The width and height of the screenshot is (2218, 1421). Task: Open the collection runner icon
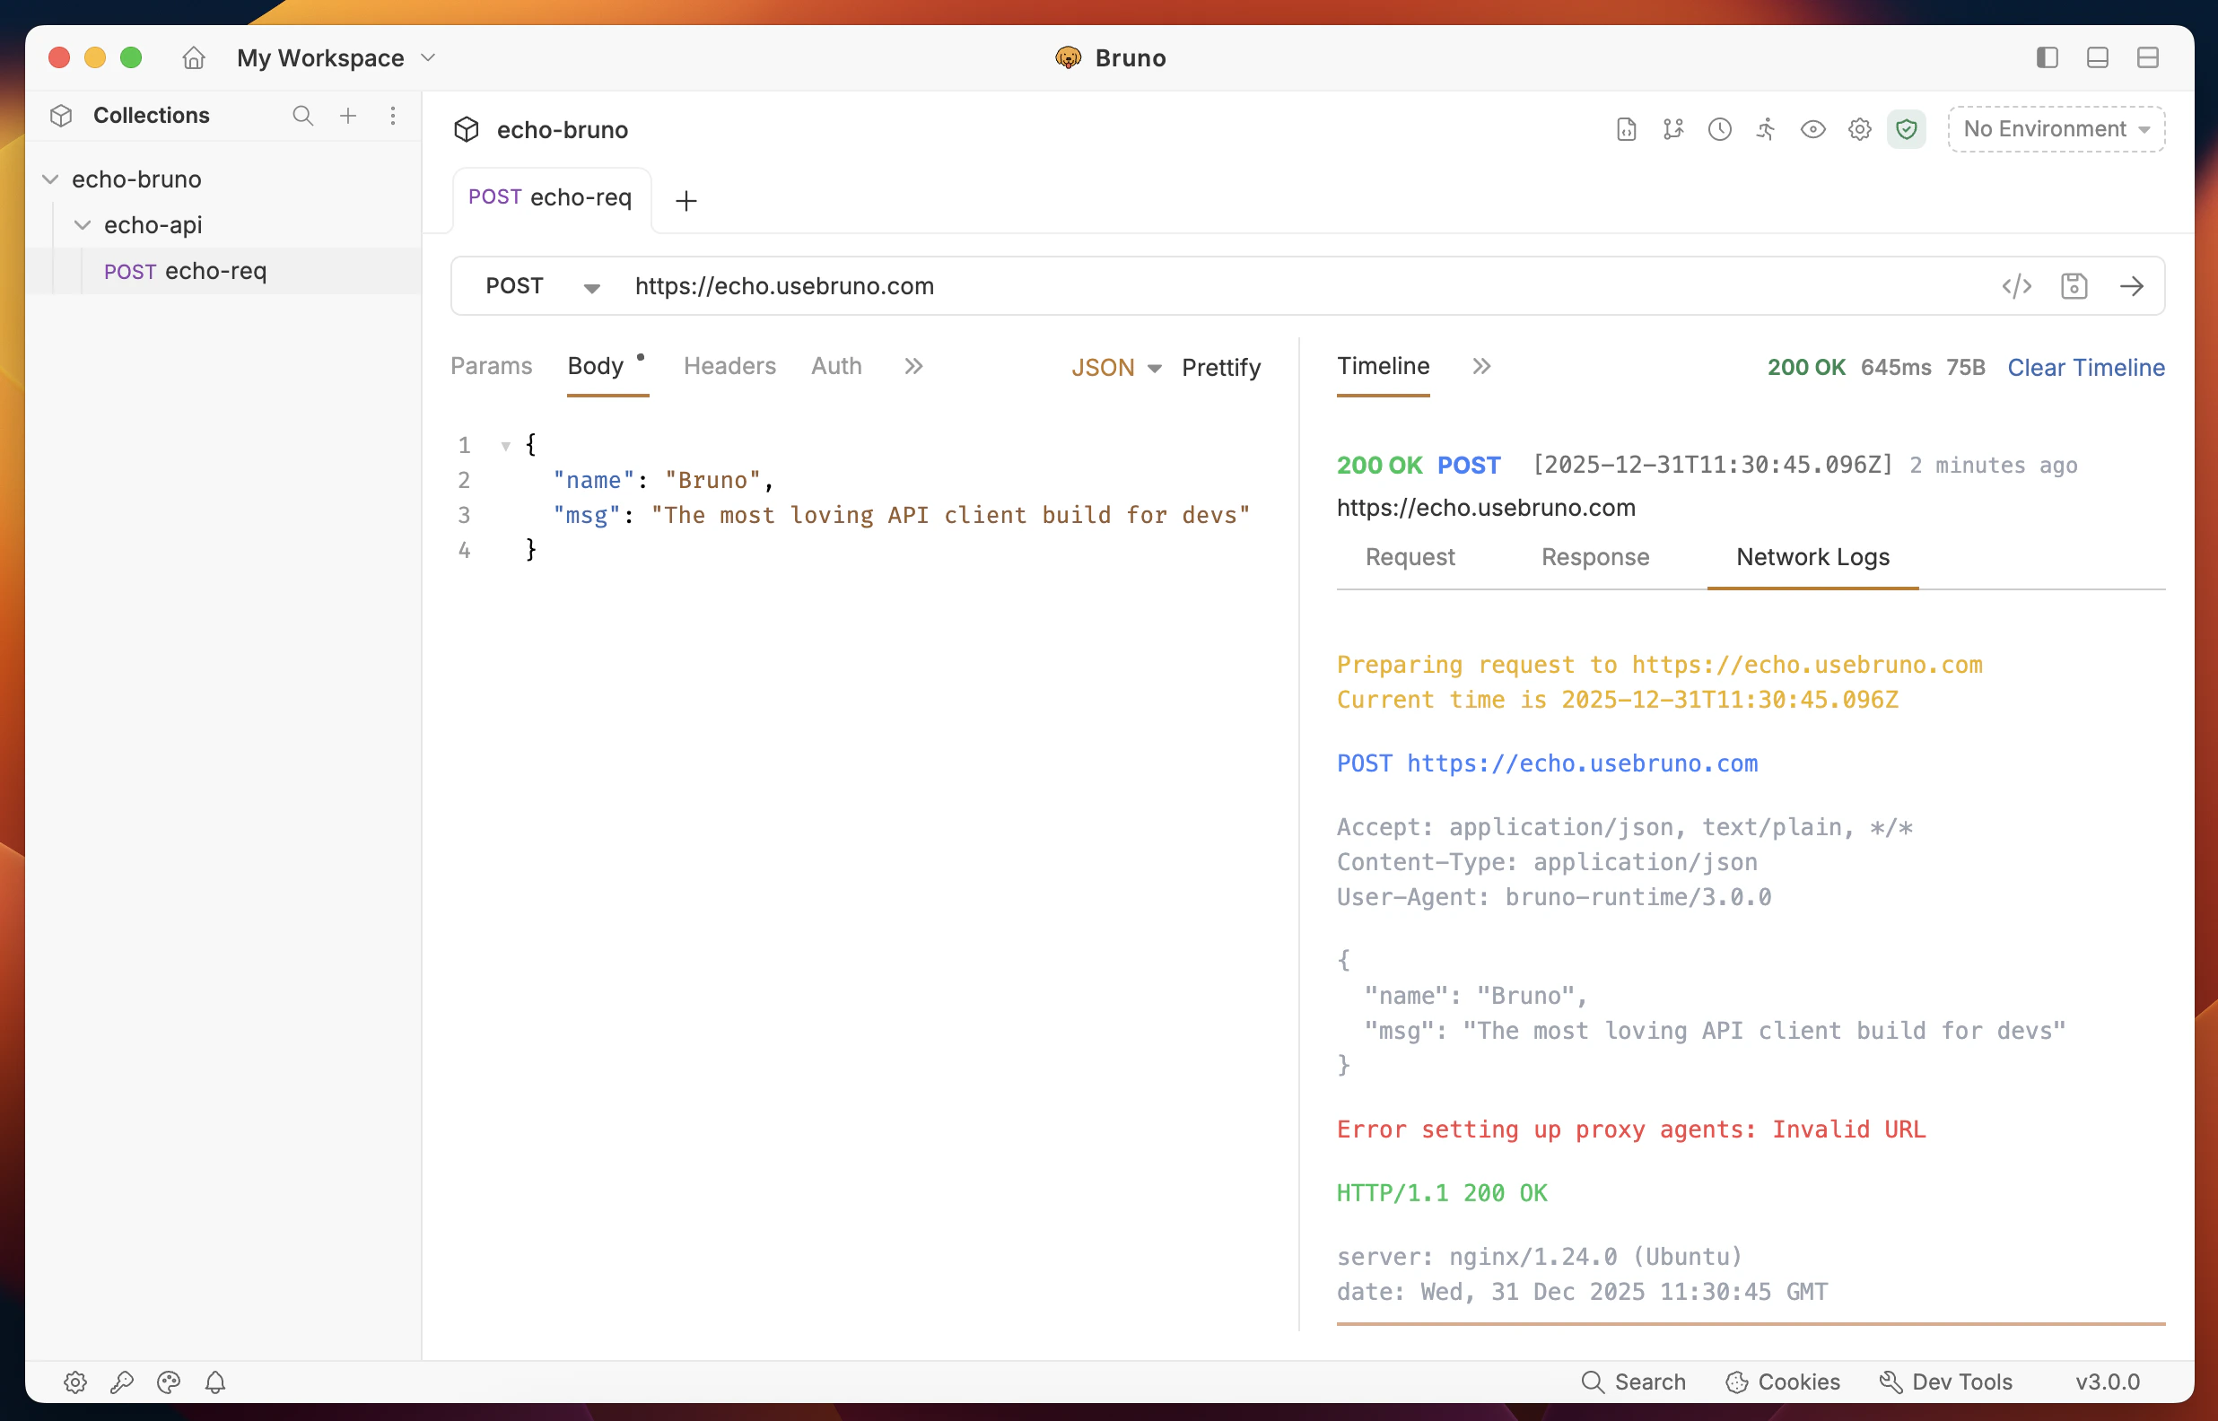click(x=1766, y=129)
